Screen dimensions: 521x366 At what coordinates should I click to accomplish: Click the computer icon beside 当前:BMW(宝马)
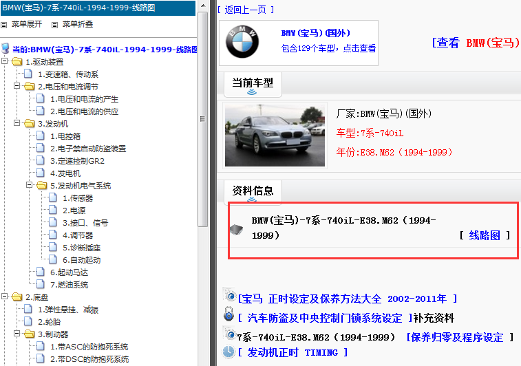(6, 48)
